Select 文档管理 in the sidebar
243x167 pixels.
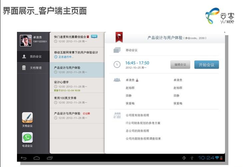(x=33, y=68)
